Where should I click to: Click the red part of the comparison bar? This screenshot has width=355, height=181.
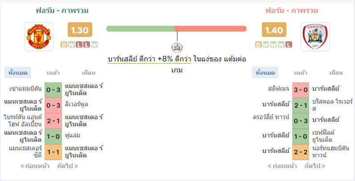click(210, 29)
